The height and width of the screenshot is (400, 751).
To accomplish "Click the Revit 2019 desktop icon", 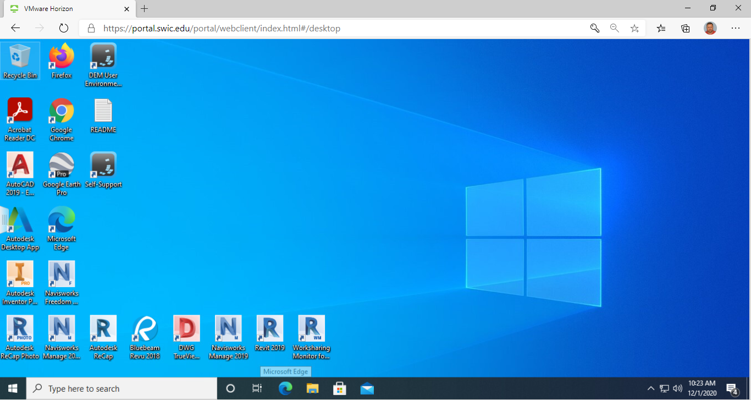I will [270, 329].
